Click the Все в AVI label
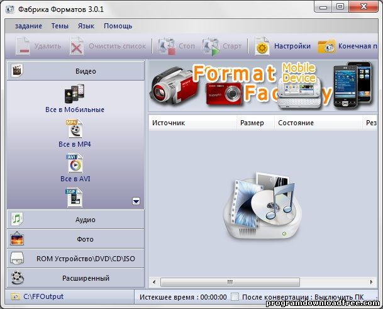Viewport: 383px width, 309px height. coord(75,179)
